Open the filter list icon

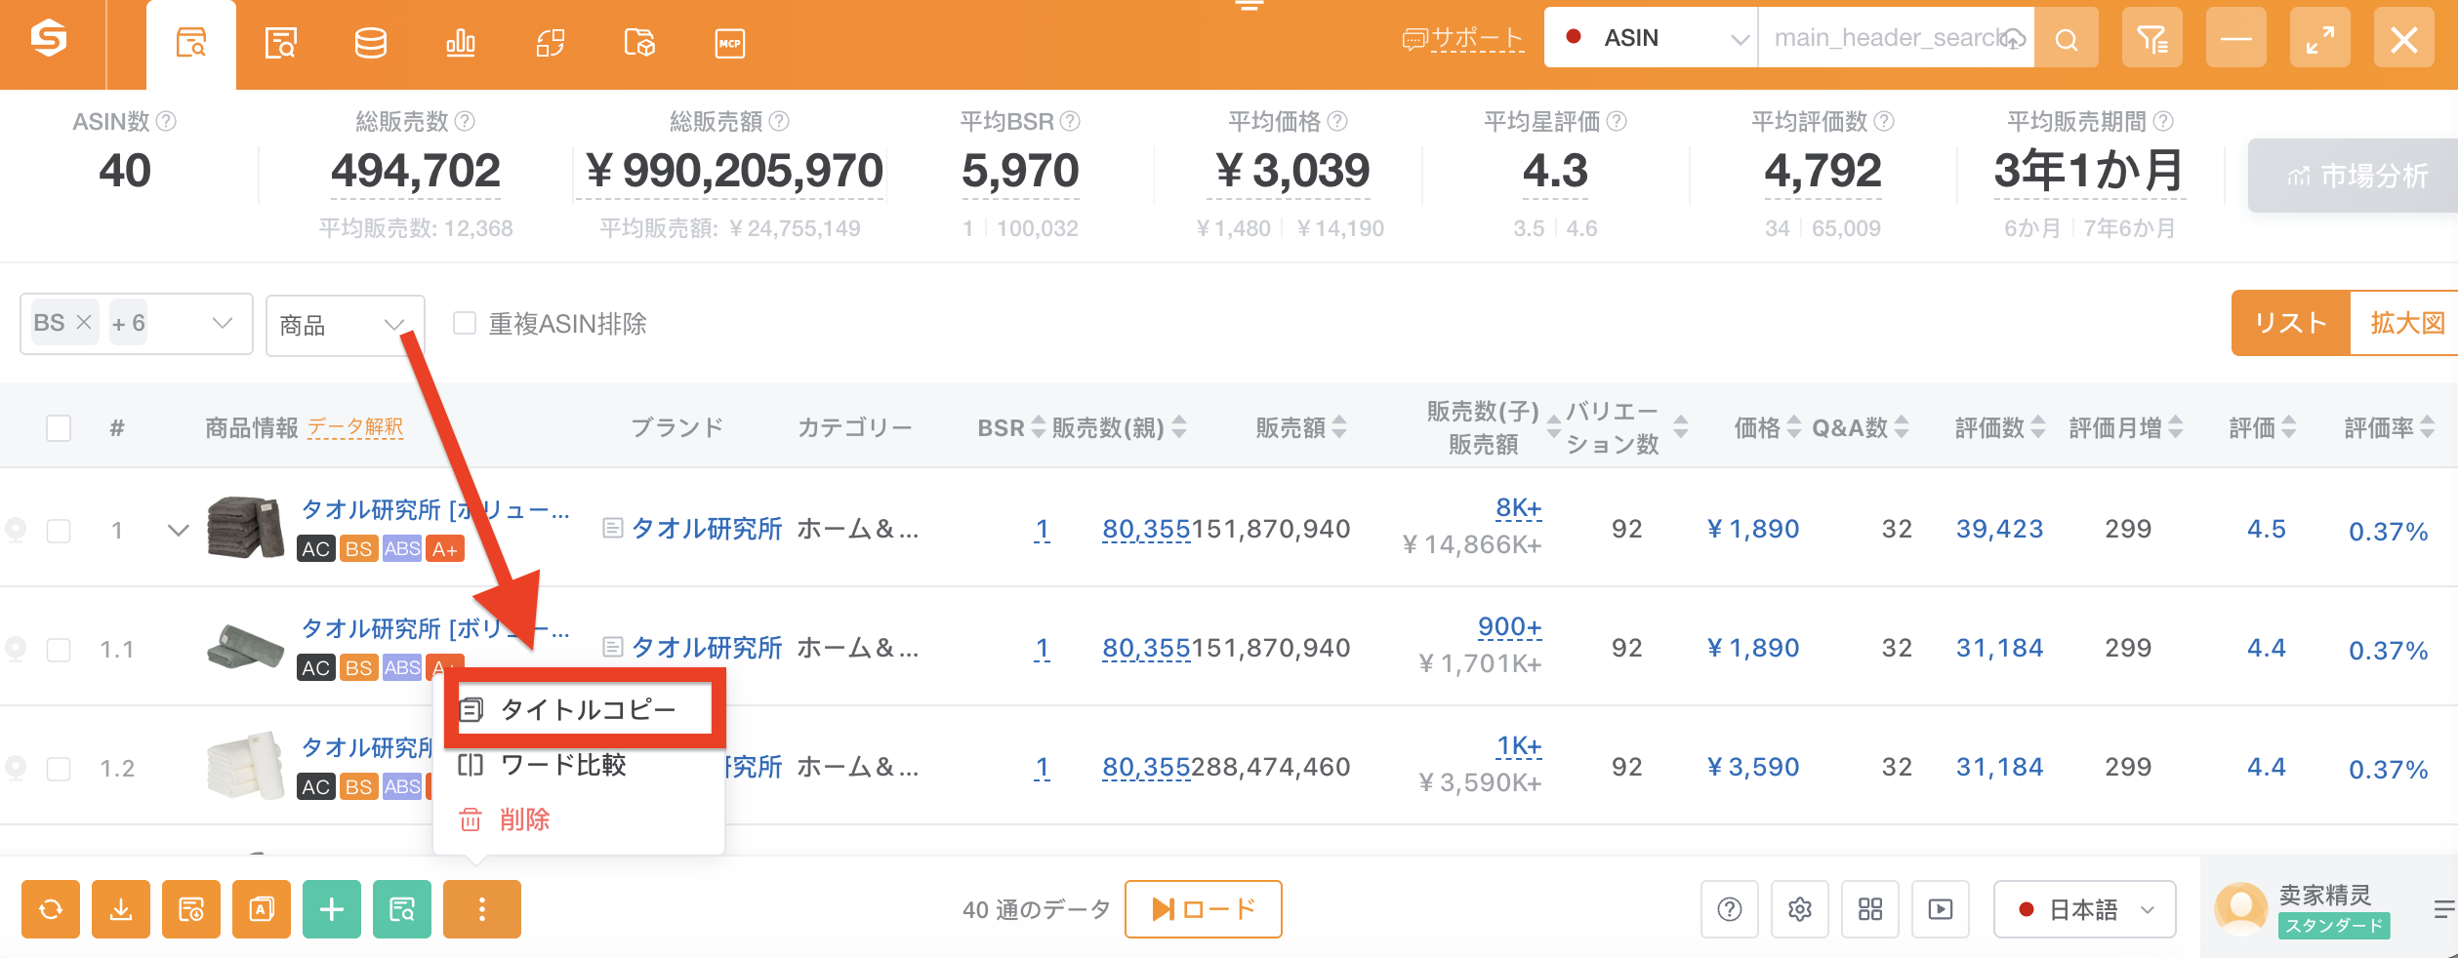(2151, 39)
